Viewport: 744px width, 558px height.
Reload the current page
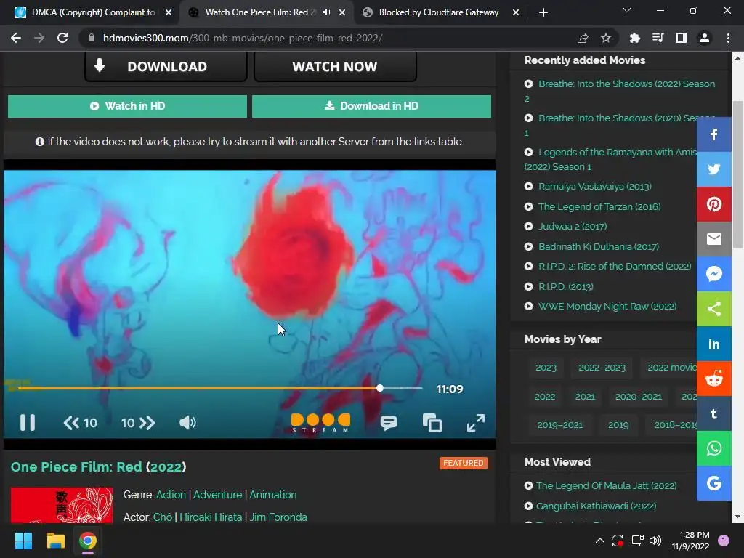tap(62, 38)
